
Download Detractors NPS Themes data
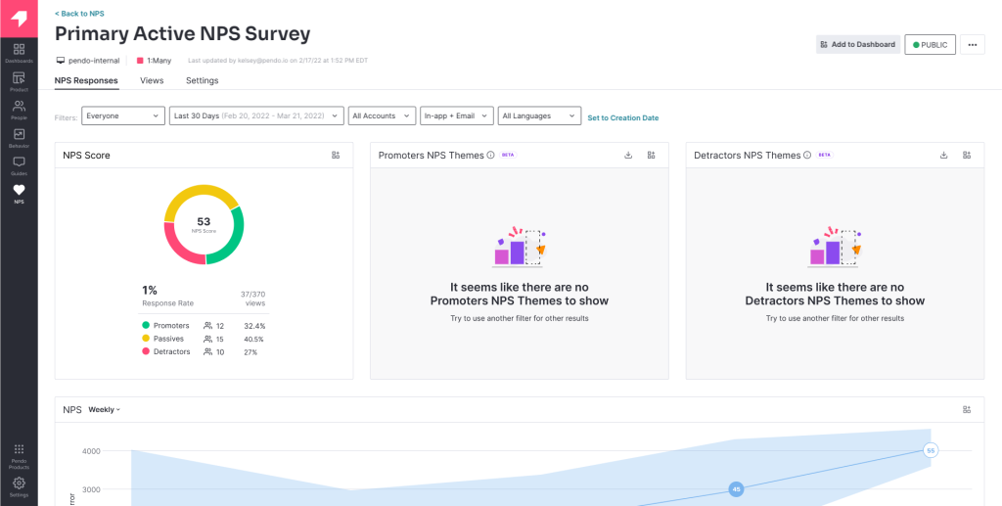(943, 155)
